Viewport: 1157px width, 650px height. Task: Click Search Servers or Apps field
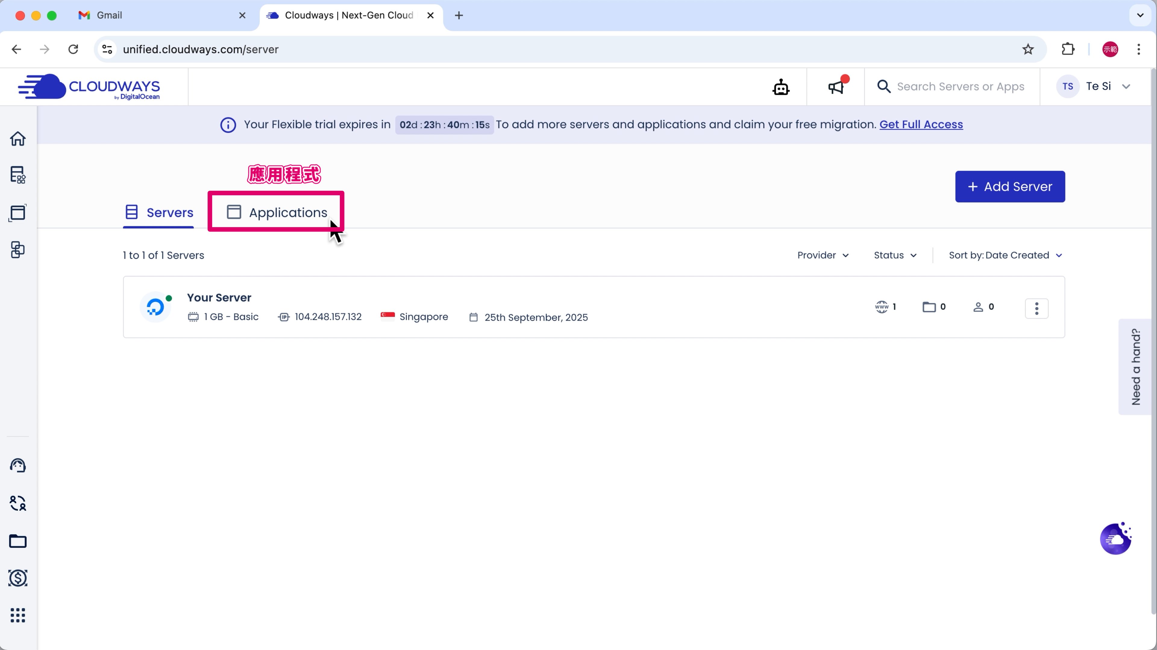tap(960, 87)
